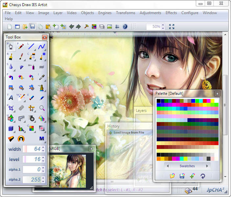Click the navigator preview thumbnail

click(x=67, y=171)
